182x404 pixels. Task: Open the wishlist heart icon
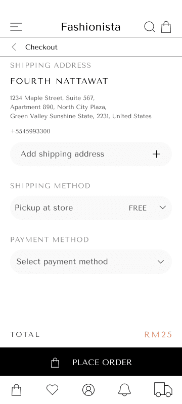[53, 389]
